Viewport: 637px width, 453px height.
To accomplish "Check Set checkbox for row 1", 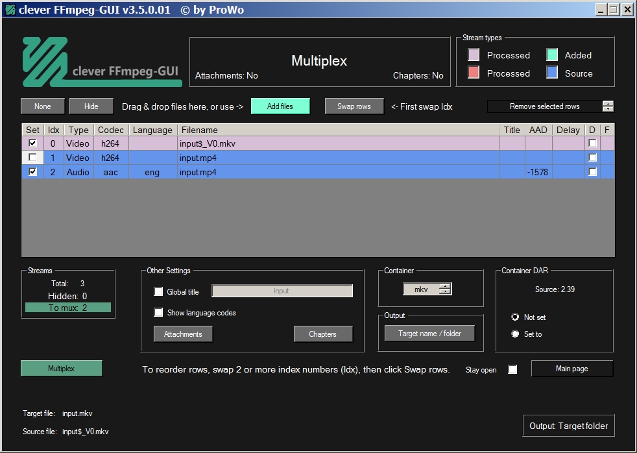I will (32, 157).
